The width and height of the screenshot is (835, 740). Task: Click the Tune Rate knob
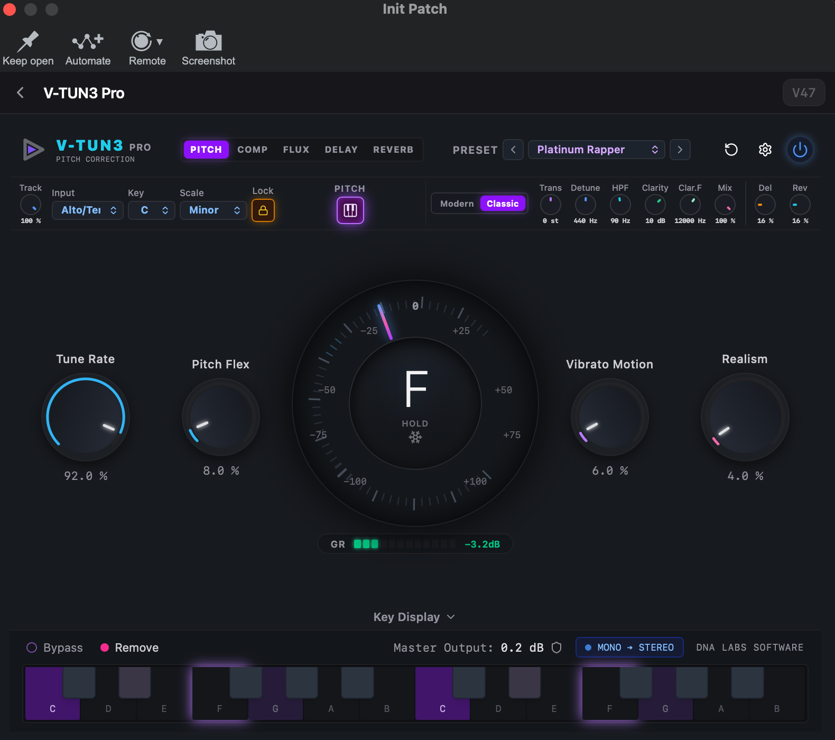[86, 417]
